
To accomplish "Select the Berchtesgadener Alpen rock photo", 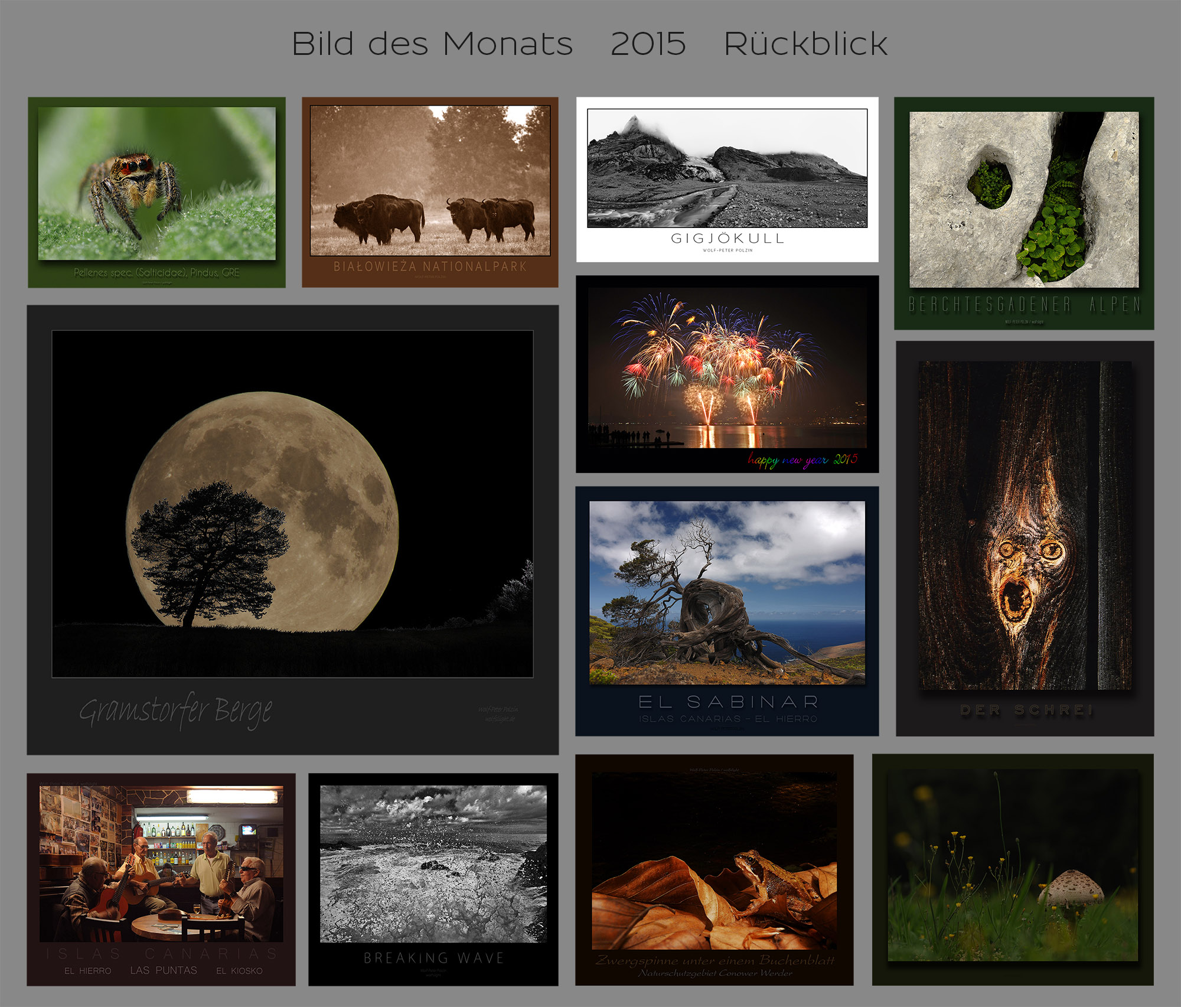I will click(x=1023, y=200).
